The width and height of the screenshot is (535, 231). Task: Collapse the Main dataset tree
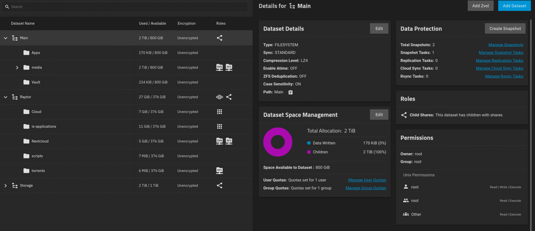click(x=6, y=38)
